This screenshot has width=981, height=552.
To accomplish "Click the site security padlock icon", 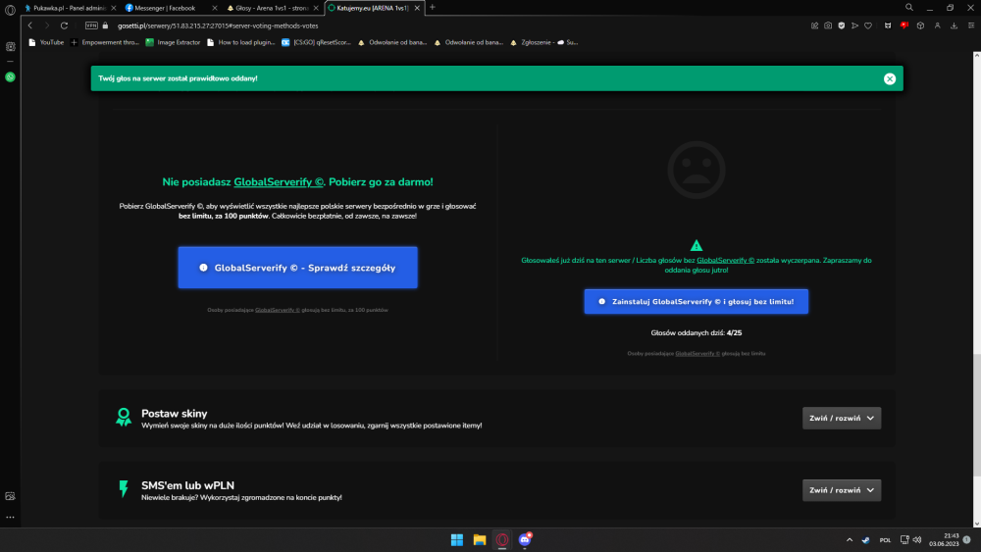I will click(105, 25).
